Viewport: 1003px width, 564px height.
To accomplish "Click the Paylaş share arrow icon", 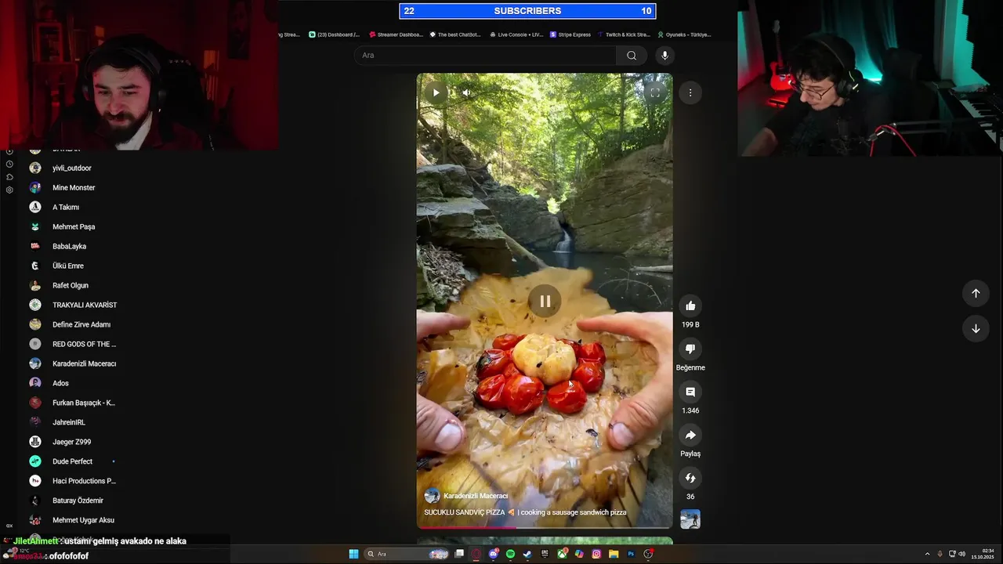I will coord(690,436).
